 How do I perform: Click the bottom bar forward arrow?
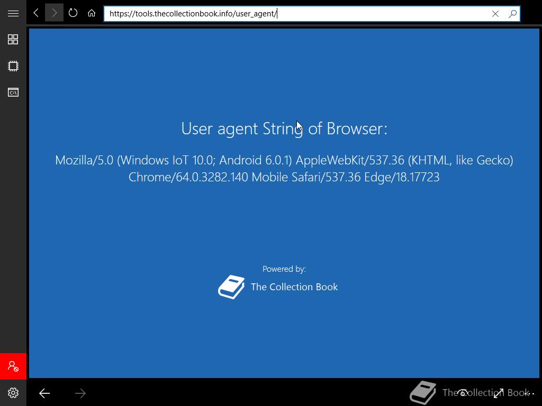pos(80,393)
